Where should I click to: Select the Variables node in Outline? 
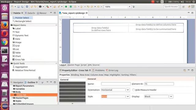[19, 89]
